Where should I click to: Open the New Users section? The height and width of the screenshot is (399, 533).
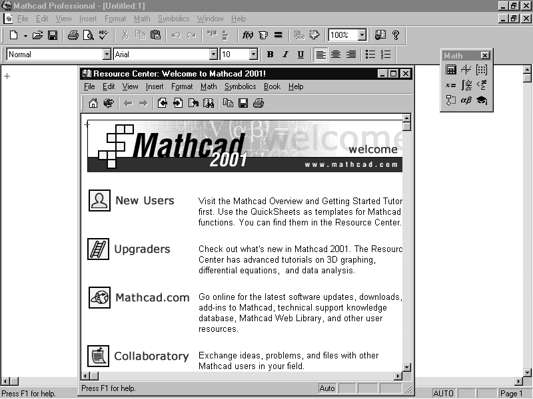pos(145,201)
